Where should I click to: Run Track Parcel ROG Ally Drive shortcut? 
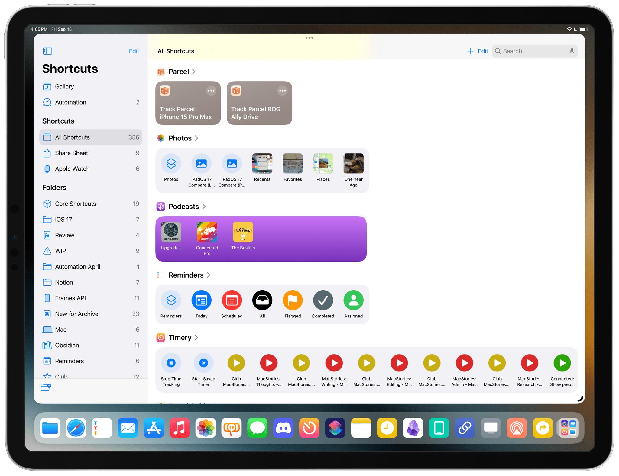[x=259, y=103]
